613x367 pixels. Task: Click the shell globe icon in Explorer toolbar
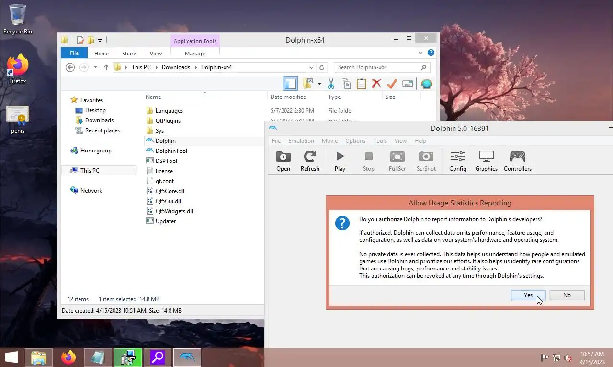click(x=426, y=84)
